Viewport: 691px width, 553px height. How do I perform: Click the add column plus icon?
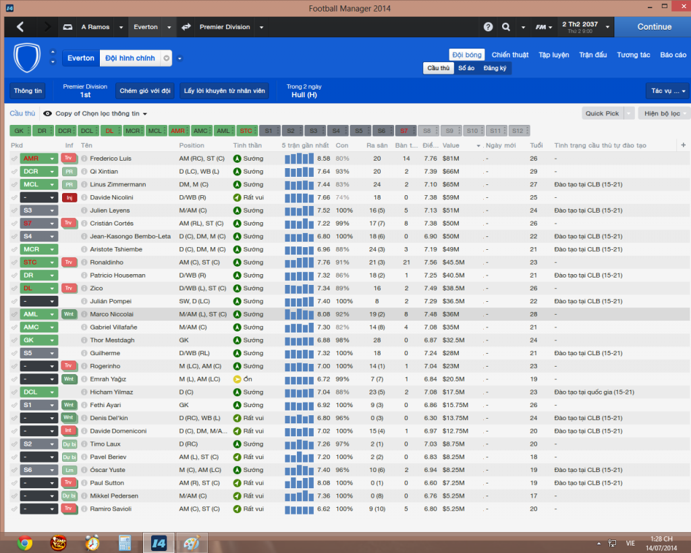[683, 144]
